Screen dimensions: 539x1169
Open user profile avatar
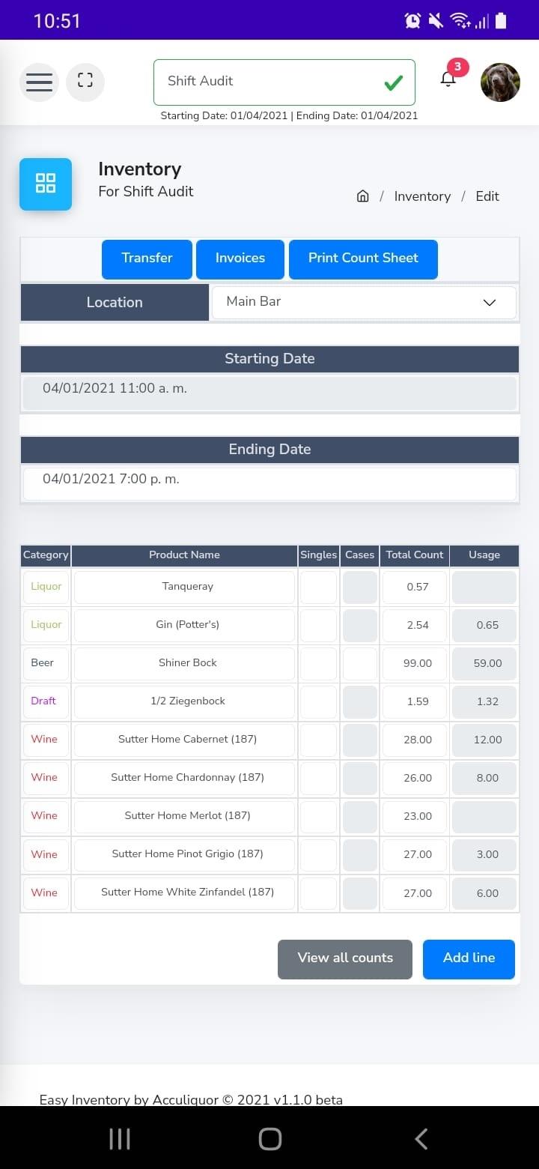[x=500, y=82]
